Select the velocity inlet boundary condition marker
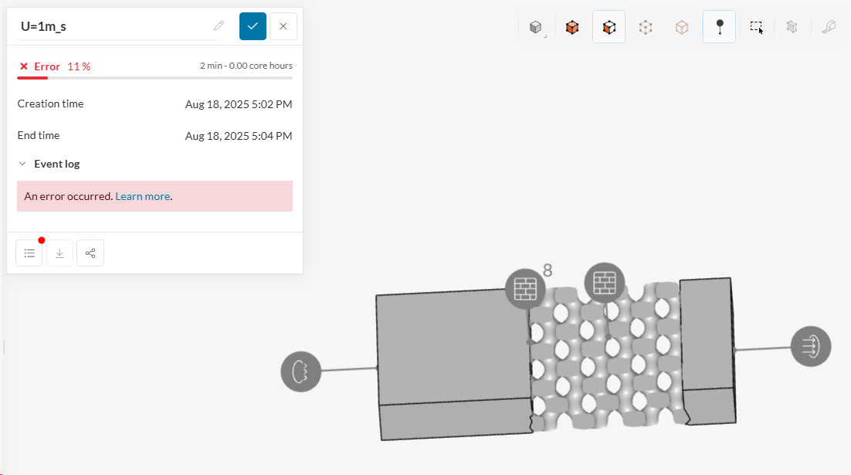 (x=300, y=372)
